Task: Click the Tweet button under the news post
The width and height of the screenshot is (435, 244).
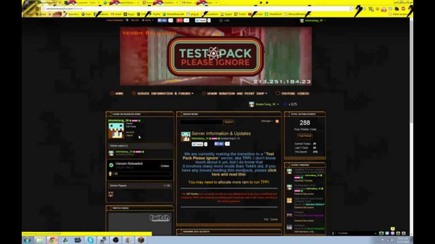Action: (x=197, y=144)
